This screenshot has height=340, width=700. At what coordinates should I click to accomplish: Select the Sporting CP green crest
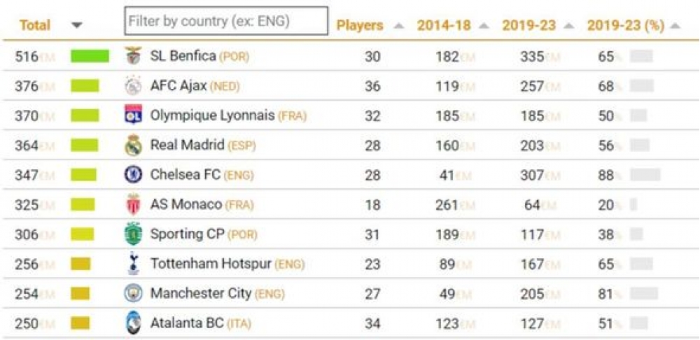point(133,234)
